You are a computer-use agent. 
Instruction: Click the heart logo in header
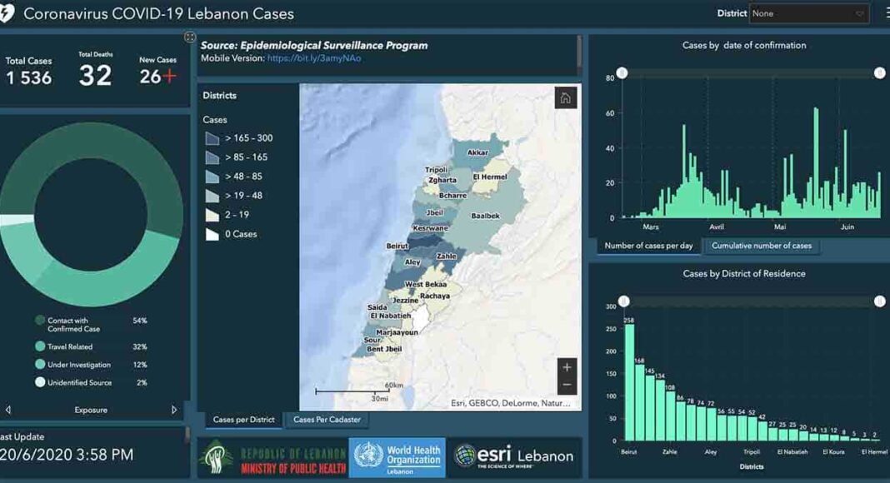click(7, 14)
